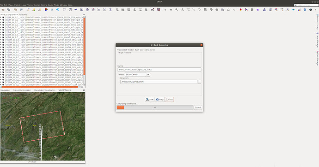Switch to the Pixel Info tab
The width and height of the screenshot is (319, 167).
pos(23,15)
